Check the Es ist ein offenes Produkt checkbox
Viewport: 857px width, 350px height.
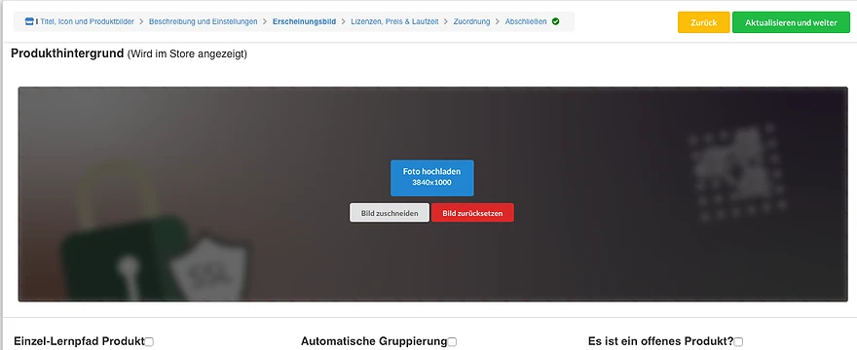coord(738,342)
